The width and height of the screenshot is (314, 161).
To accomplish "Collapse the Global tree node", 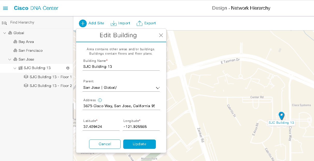I will coord(5,33).
